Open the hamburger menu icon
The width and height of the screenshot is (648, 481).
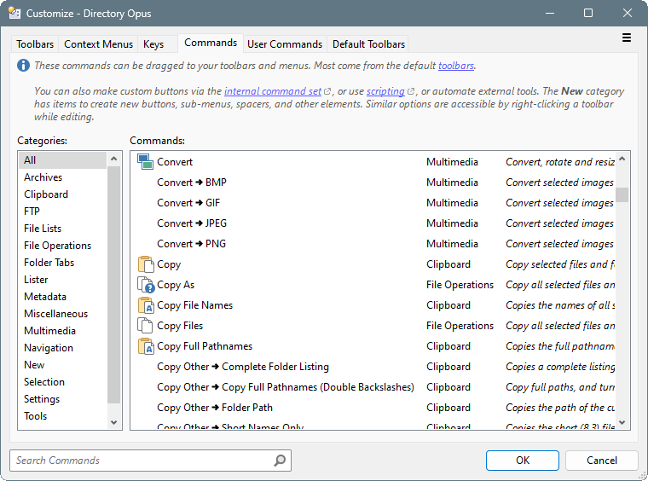627,38
